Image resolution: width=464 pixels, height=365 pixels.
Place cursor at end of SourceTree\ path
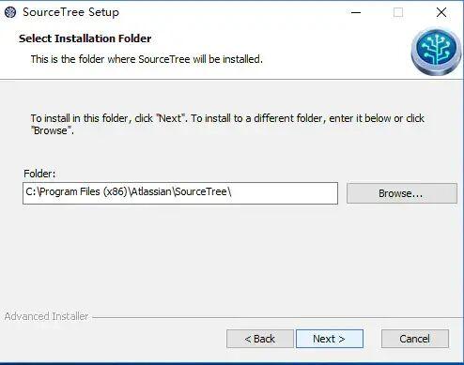(232, 191)
